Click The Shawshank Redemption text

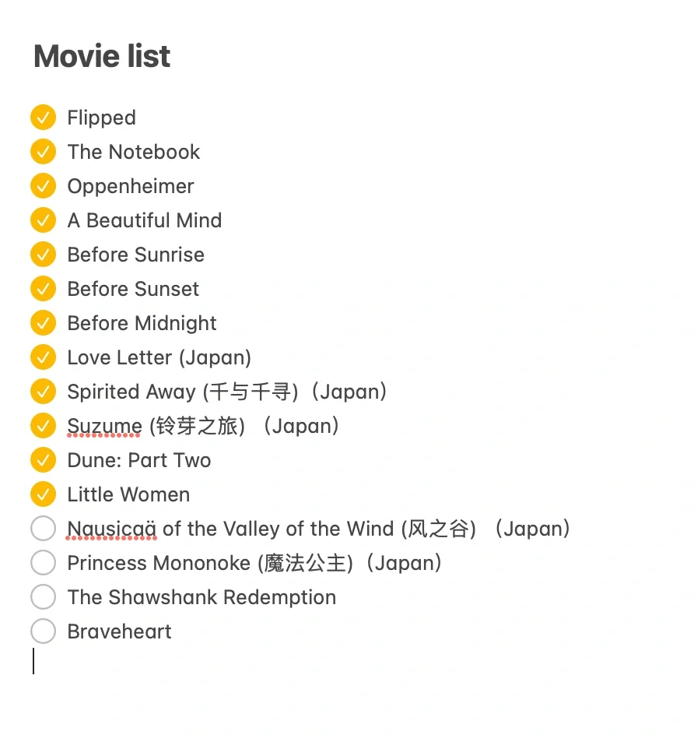202,597
